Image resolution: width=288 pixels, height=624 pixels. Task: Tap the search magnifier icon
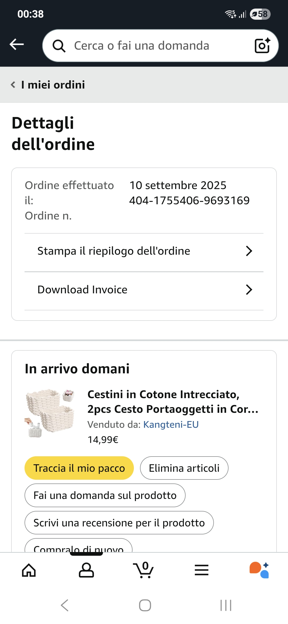(59, 46)
